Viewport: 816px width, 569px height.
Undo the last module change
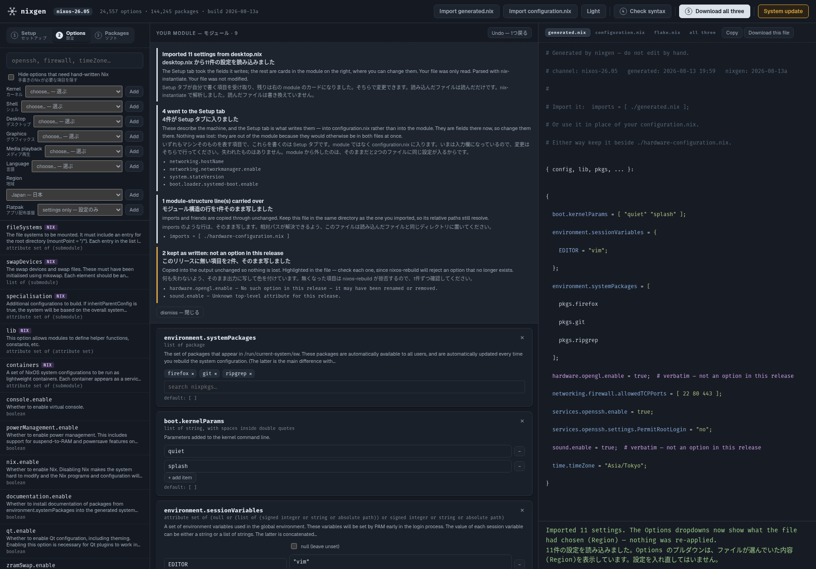point(510,33)
